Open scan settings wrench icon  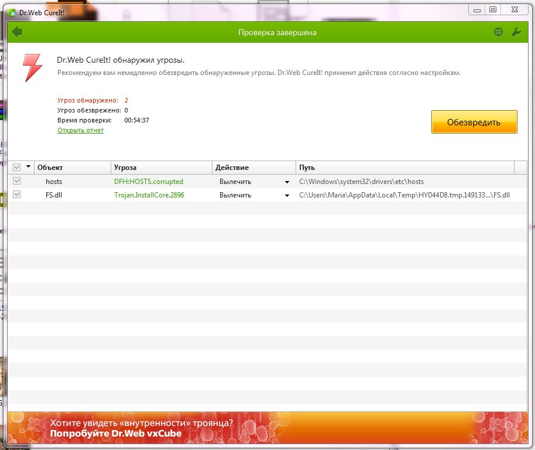click(516, 32)
